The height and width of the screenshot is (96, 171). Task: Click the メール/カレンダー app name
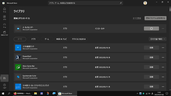coord(28,27)
